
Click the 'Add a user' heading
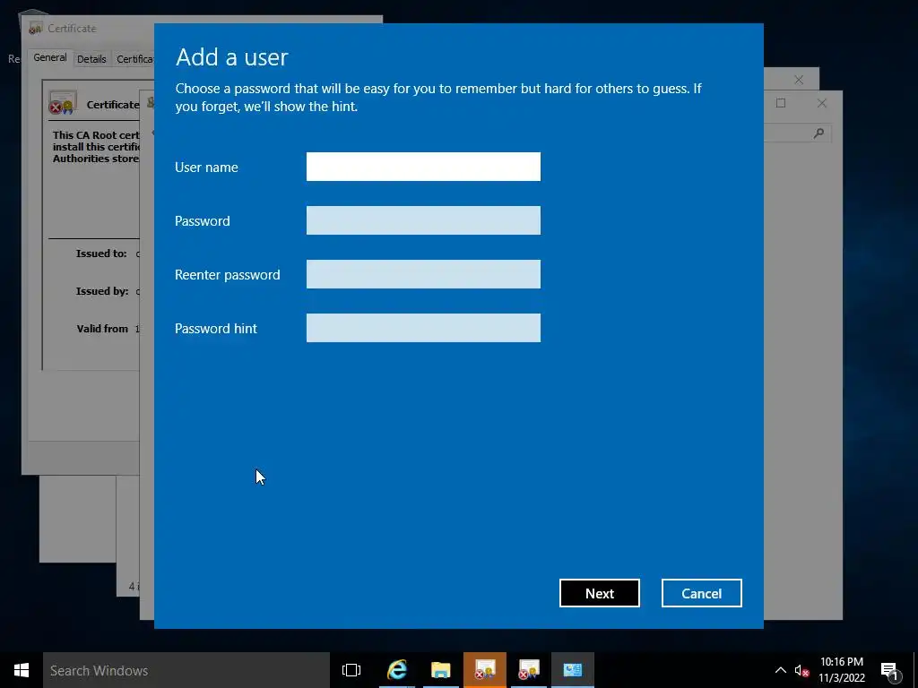pyautogui.click(x=232, y=56)
